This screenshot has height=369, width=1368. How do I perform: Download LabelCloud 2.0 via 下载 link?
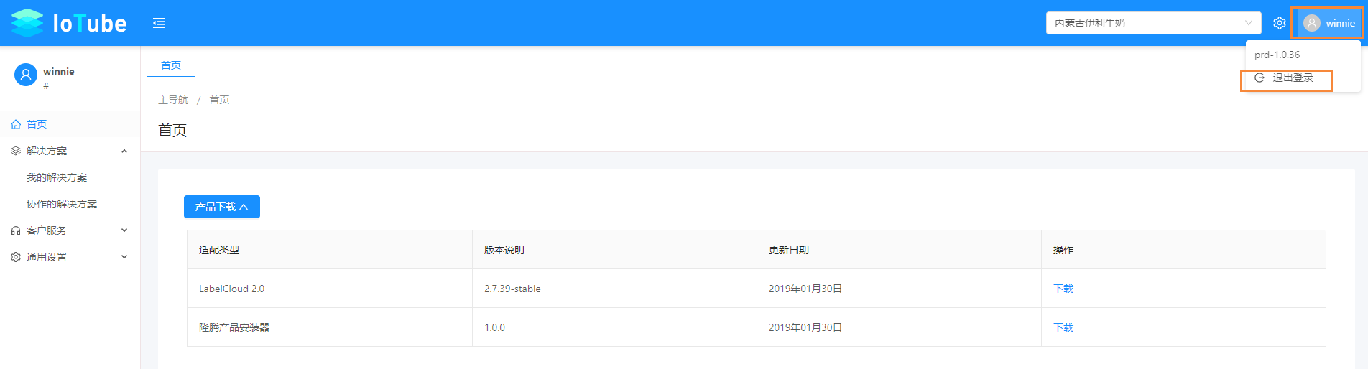(1063, 289)
